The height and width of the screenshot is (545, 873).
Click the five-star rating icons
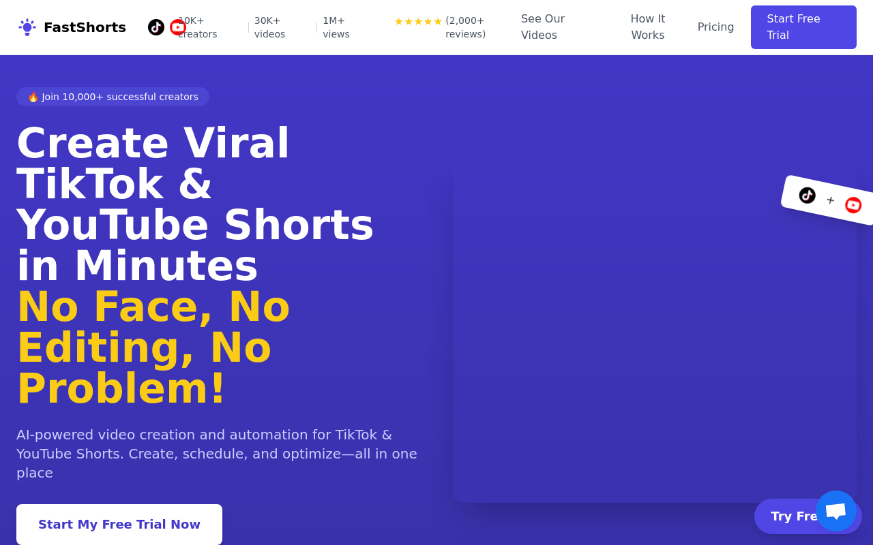click(x=418, y=21)
